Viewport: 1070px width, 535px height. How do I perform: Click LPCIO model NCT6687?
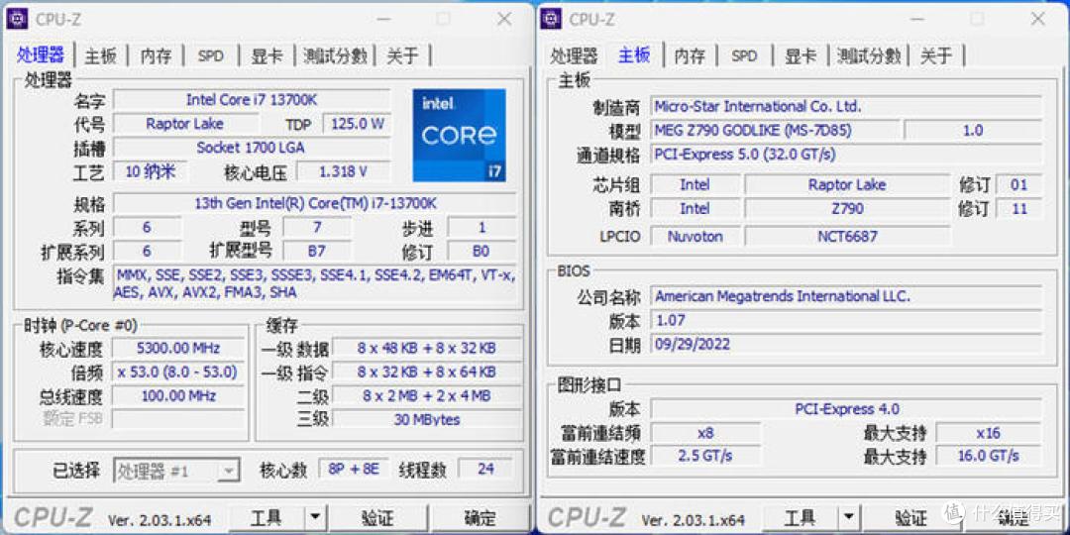pos(847,237)
